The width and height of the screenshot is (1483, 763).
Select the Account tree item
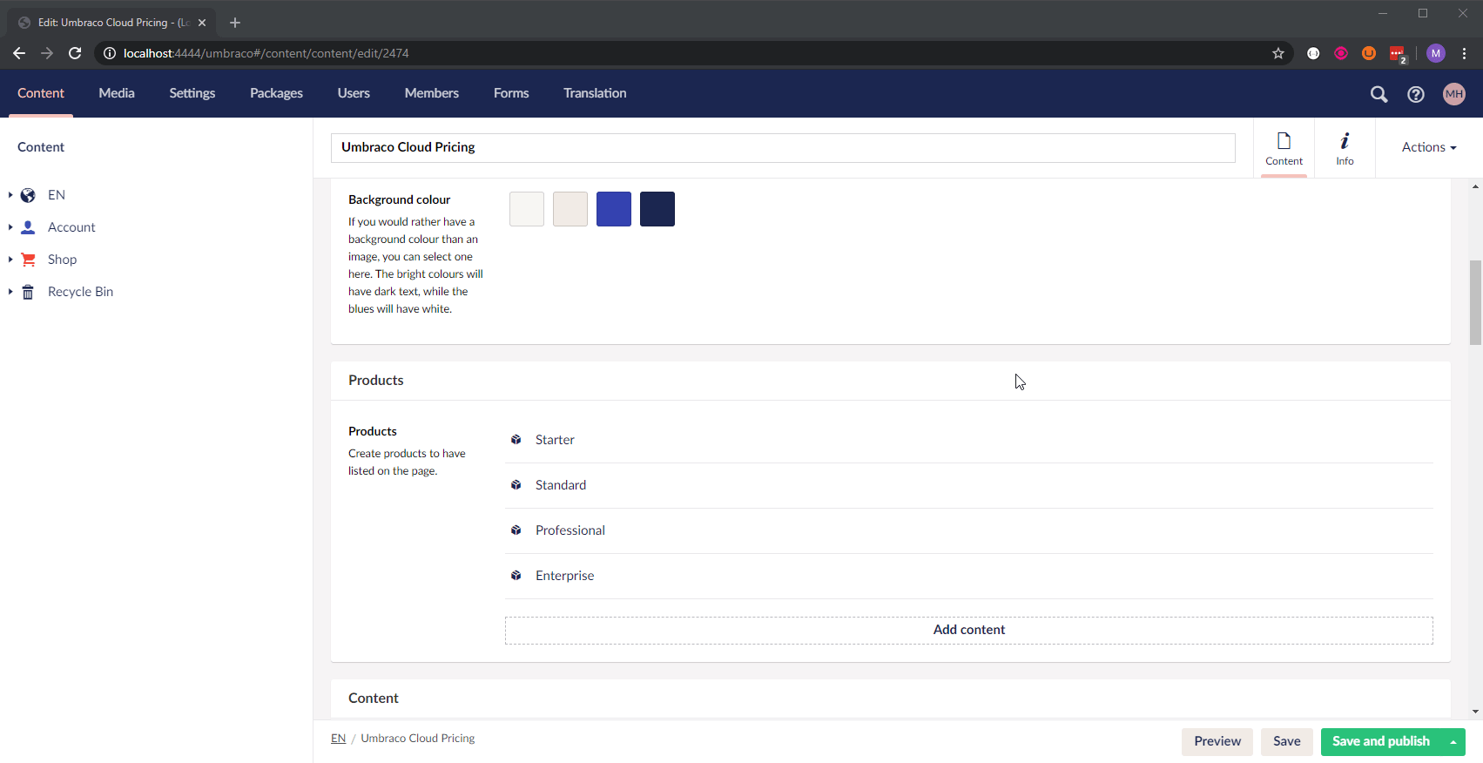coord(71,227)
